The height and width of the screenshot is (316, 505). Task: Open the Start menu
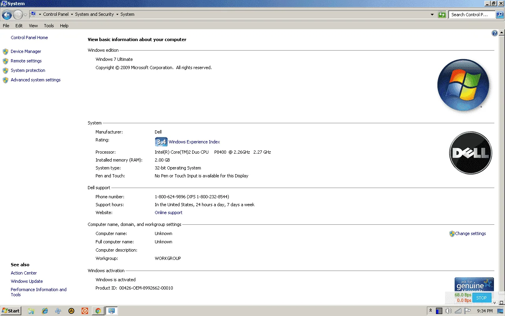11,311
